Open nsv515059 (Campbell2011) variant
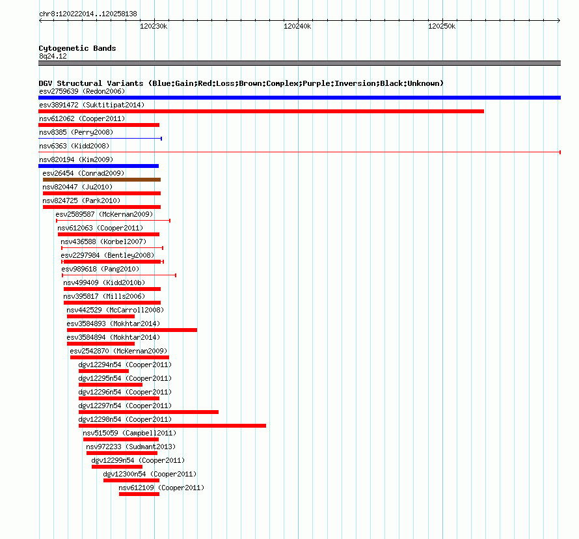579x539 pixels. (x=129, y=433)
